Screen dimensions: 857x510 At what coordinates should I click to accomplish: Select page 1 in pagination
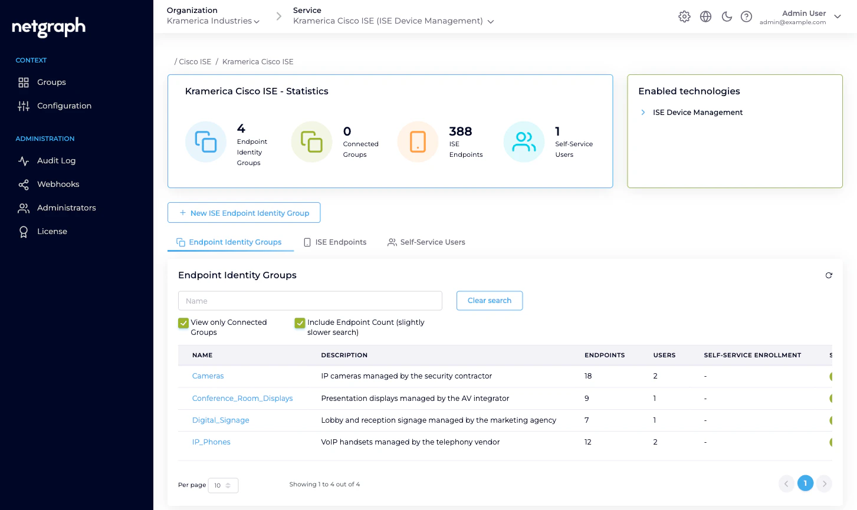pyautogui.click(x=805, y=483)
